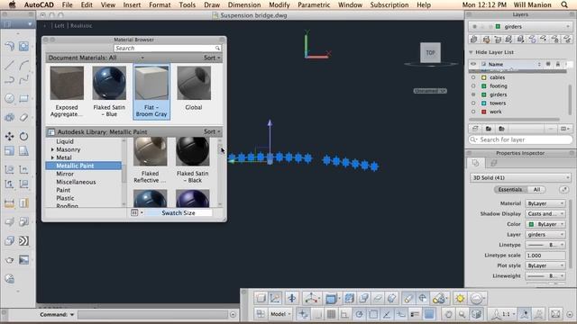Select Metallic Paint library category
The image size is (577, 324).
84,166
